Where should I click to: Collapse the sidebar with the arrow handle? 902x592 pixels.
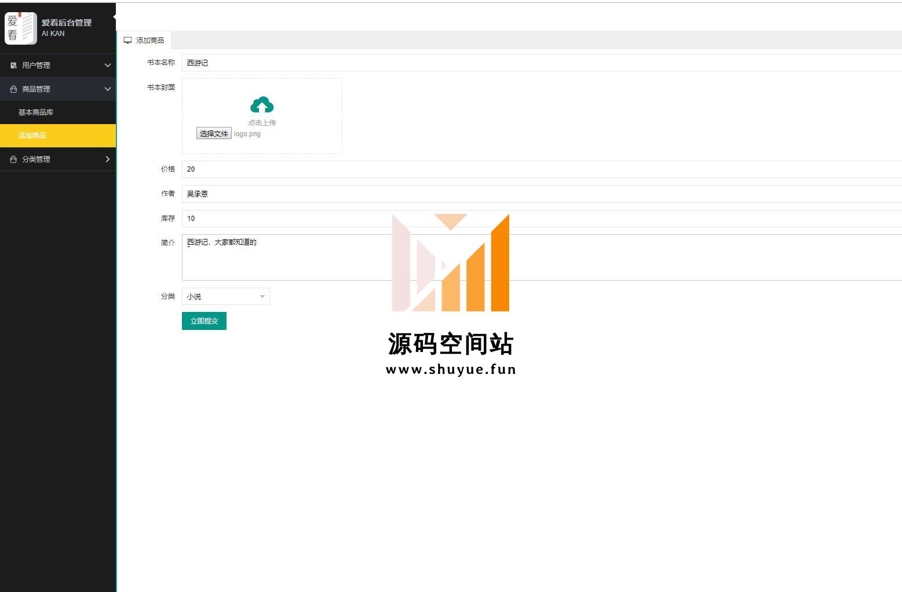114,17
